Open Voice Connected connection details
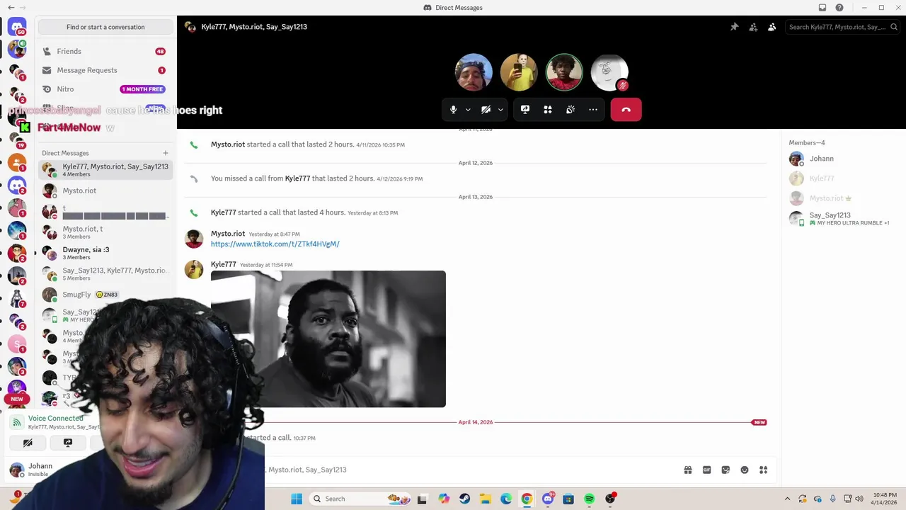This screenshot has width=906, height=510. (56, 418)
